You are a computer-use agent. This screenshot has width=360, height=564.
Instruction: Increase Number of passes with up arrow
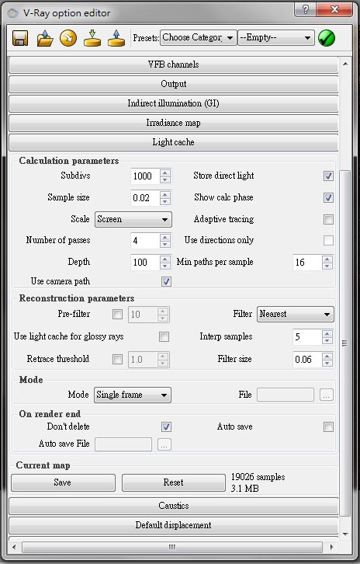pyautogui.click(x=165, y=237)
